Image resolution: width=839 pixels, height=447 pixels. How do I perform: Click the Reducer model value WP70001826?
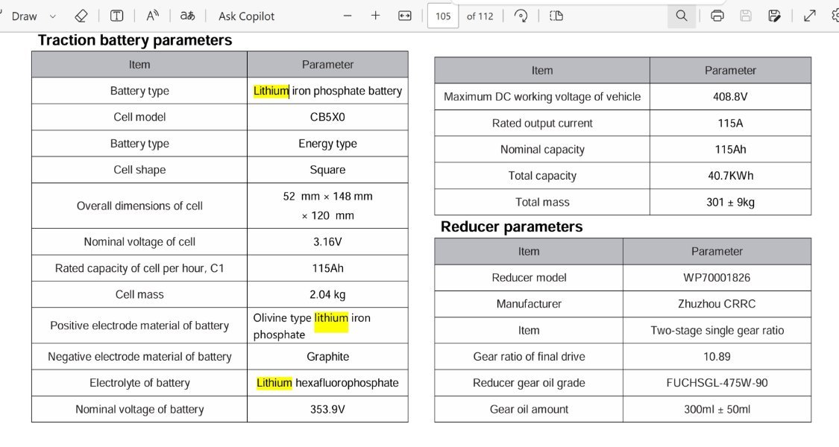click(717, 278)
